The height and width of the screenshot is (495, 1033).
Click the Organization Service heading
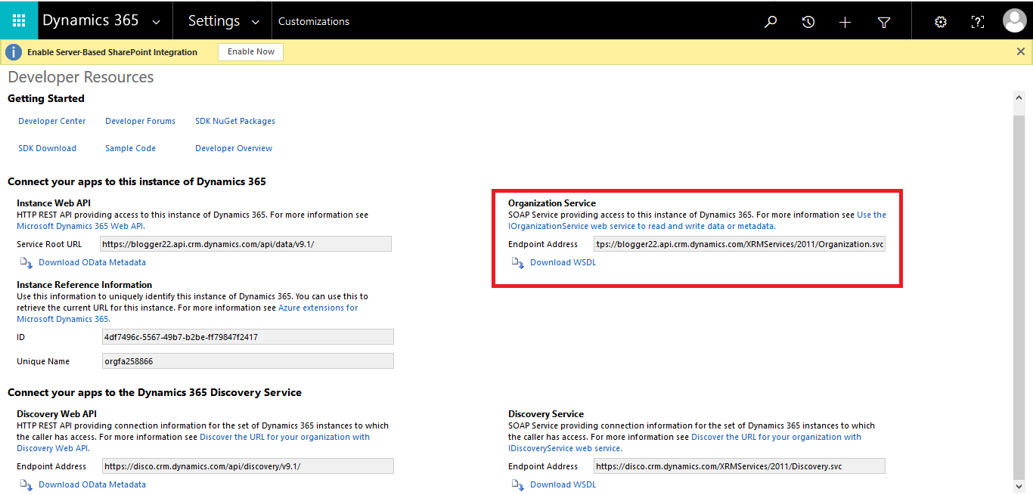(552, 203)
